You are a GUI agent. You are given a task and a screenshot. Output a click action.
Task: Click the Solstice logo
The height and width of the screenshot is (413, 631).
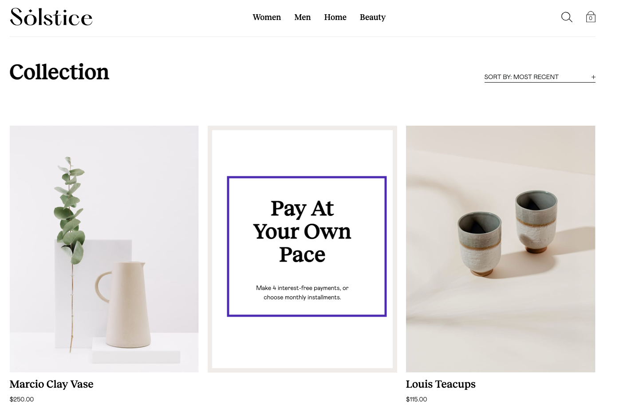tap(51, 17)
